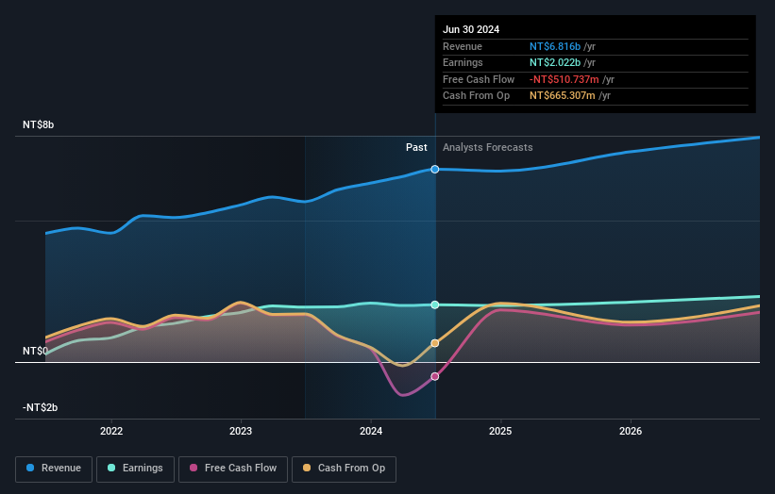The width and height of the screenshot is (775, 494).
Task: Click the 2023 x-axis label
Action: (241, 431)
